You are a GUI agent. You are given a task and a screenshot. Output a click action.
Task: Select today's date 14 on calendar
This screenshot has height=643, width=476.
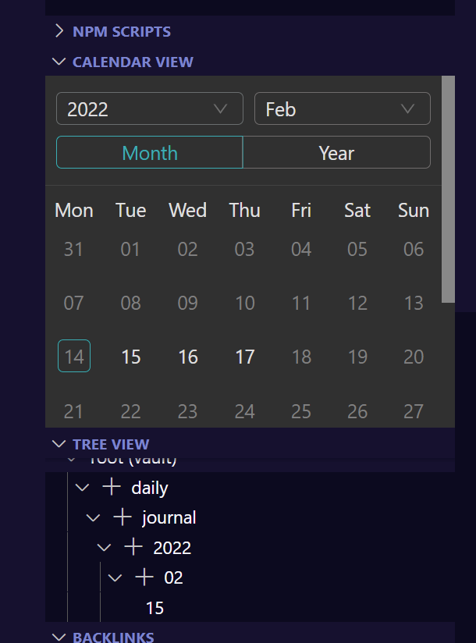[x=74, y=357]
